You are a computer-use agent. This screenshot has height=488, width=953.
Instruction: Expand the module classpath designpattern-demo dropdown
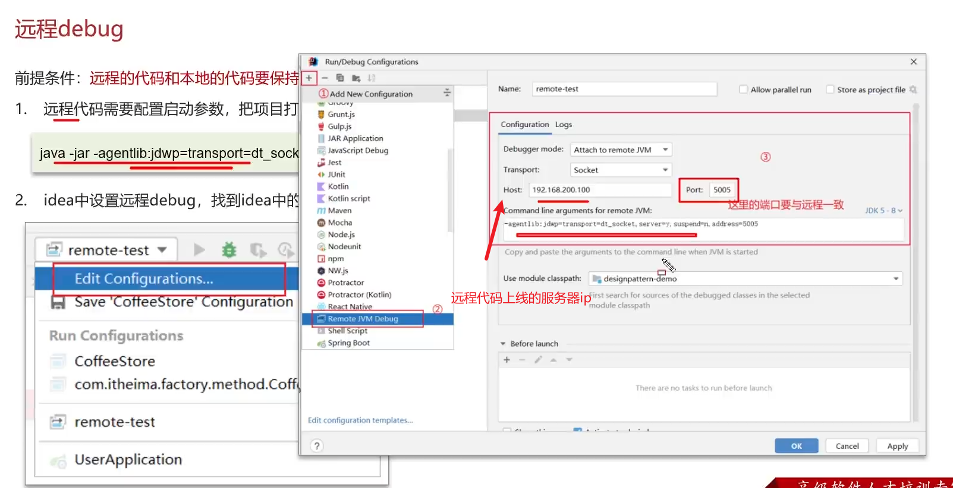tap(895, 278)
